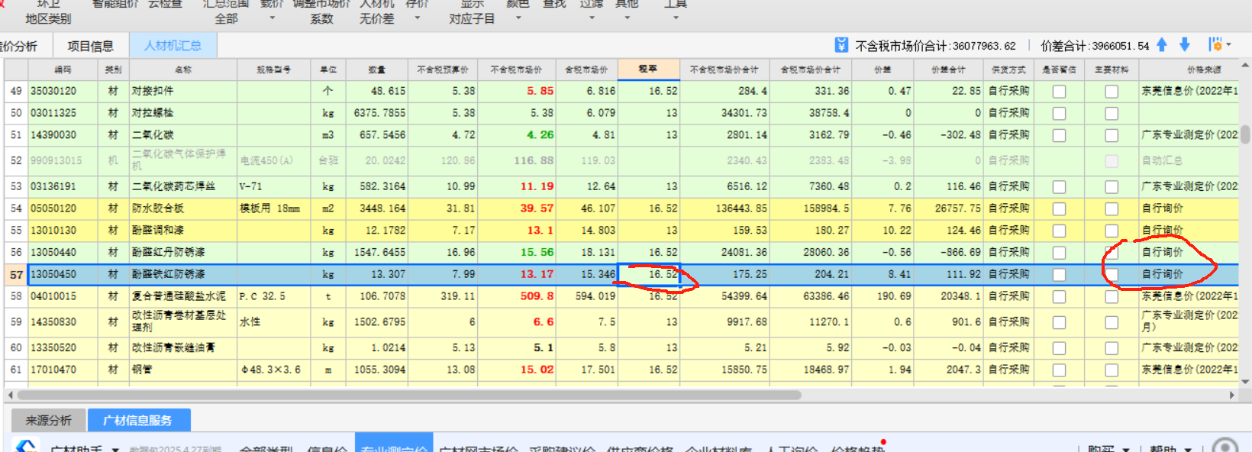Screen dimensions: 1252x452
Task: Click 调整市场价系数 toolbar button
Action: [321, 11]
